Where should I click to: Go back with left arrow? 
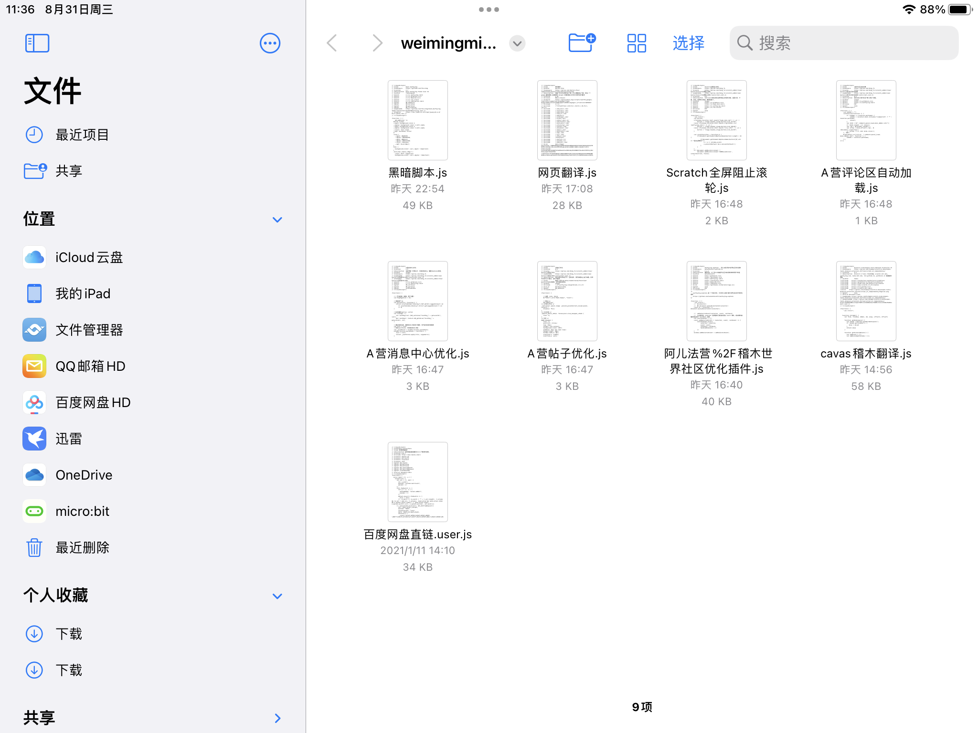(332, 43)
